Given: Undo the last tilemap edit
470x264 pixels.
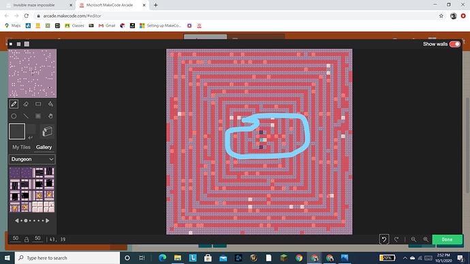Looking at the screenshot, I should coord(384,240).
